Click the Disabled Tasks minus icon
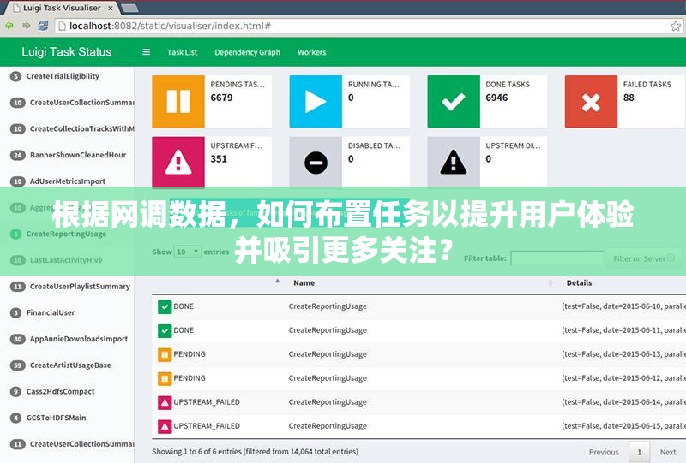The image size is (686, 463). coord(316,162)
